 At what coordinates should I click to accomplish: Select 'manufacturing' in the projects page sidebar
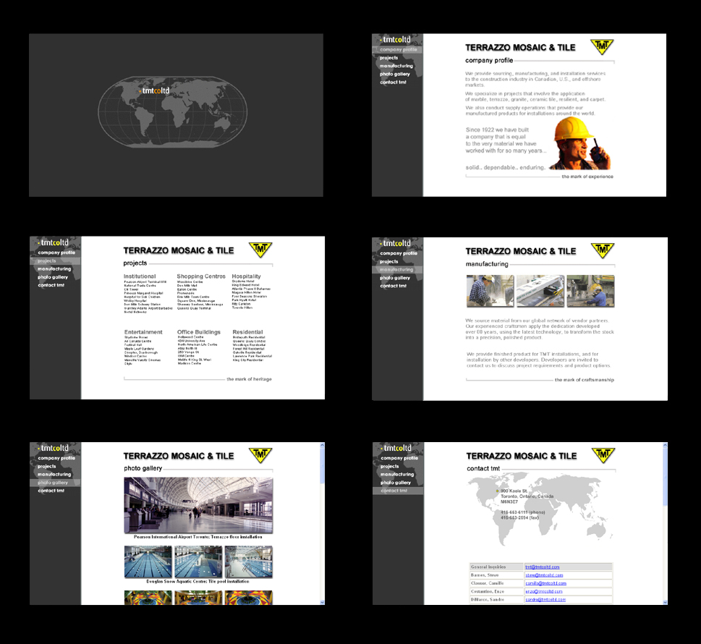pos(54,268)
